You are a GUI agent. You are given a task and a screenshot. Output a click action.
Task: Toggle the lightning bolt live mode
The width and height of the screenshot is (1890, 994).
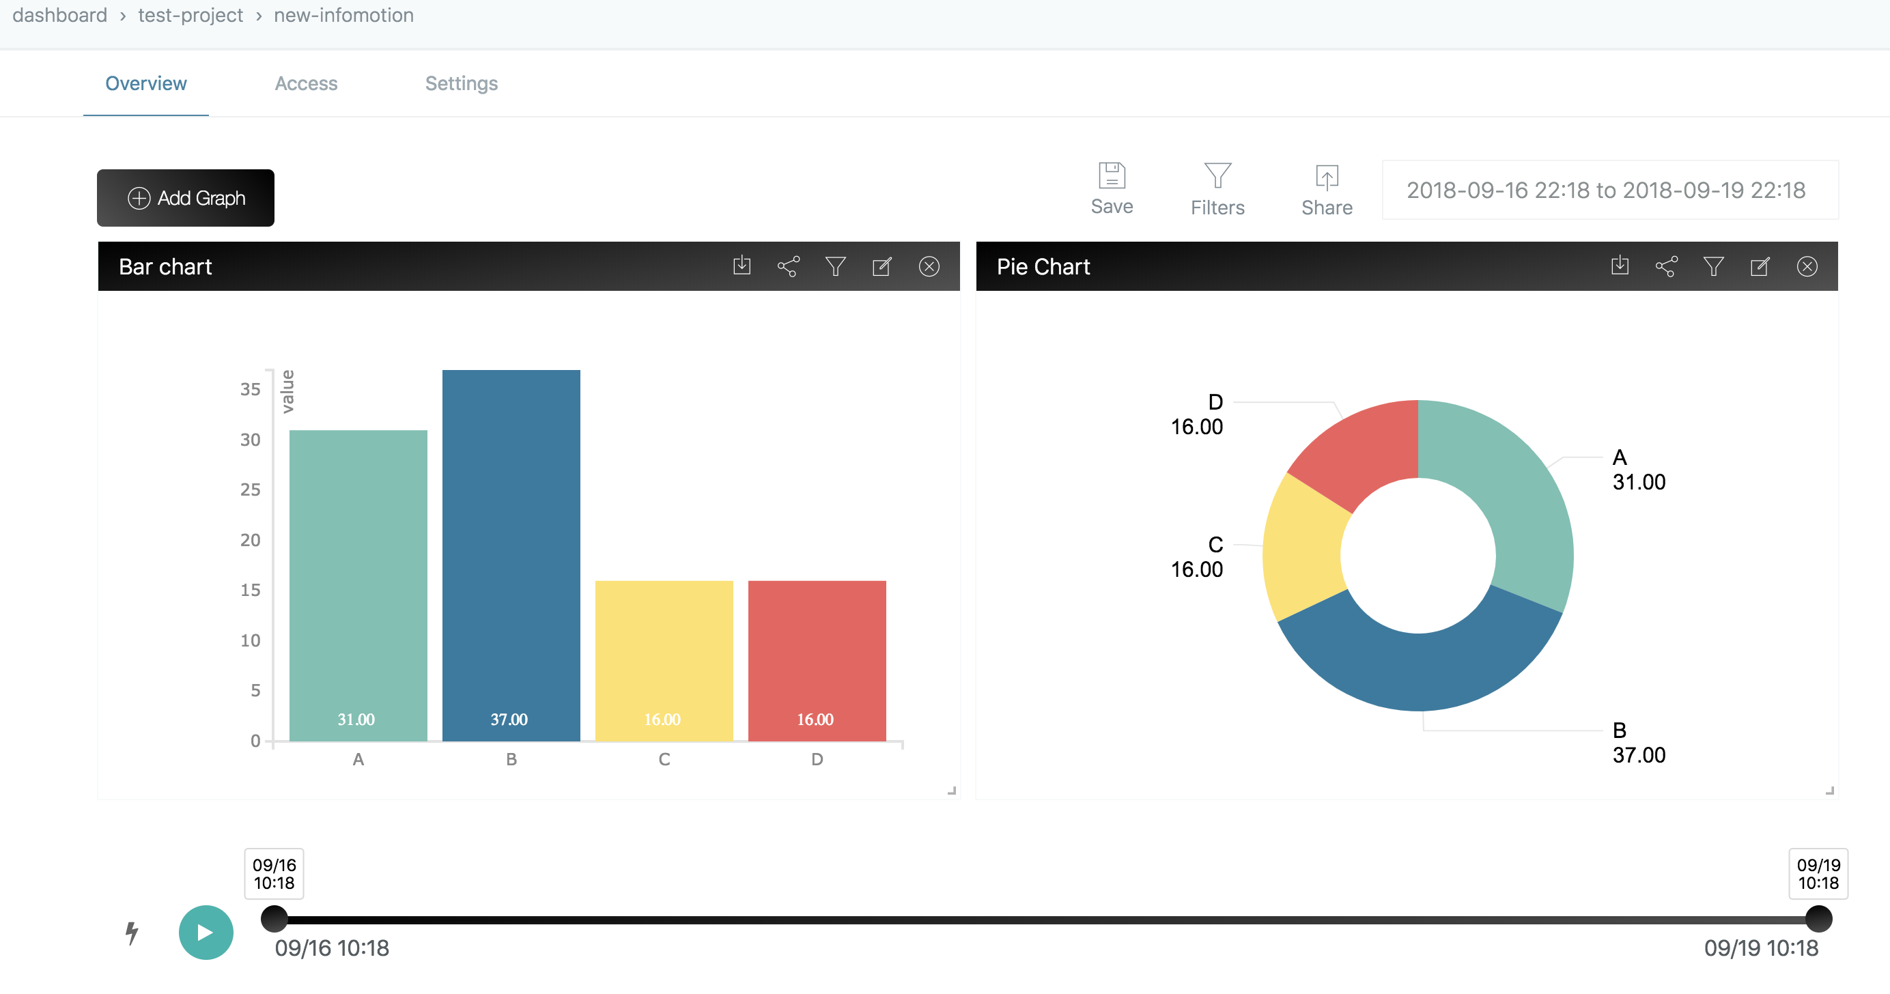[x=132, y=933]
